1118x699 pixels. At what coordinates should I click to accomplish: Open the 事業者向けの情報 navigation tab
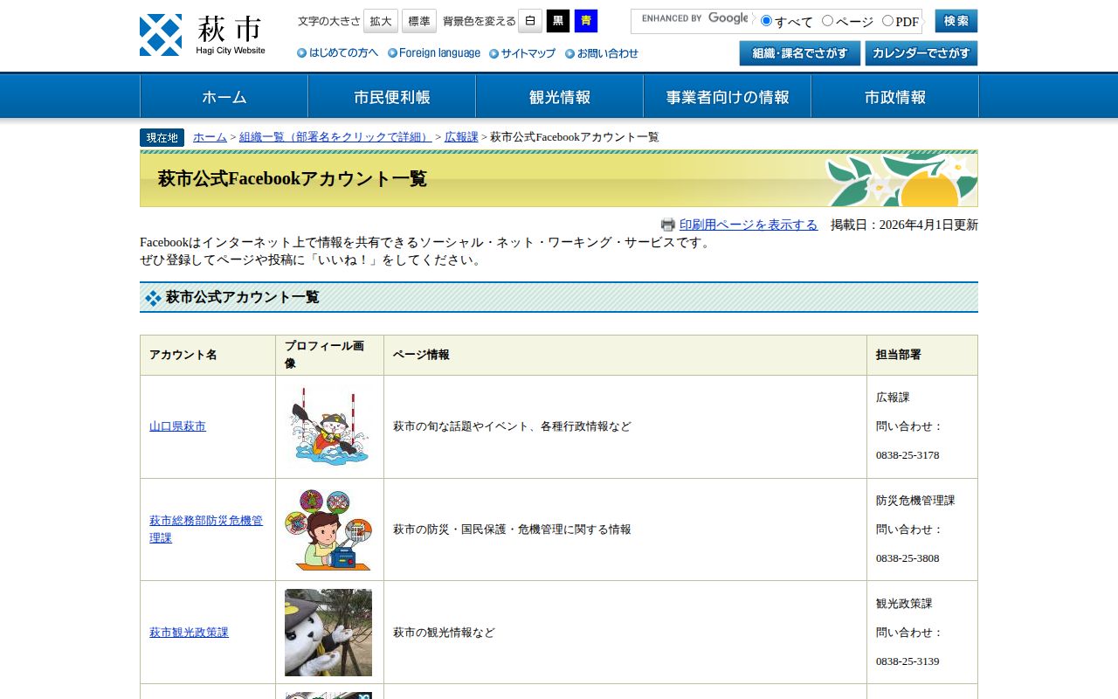[x=727, y=96]
